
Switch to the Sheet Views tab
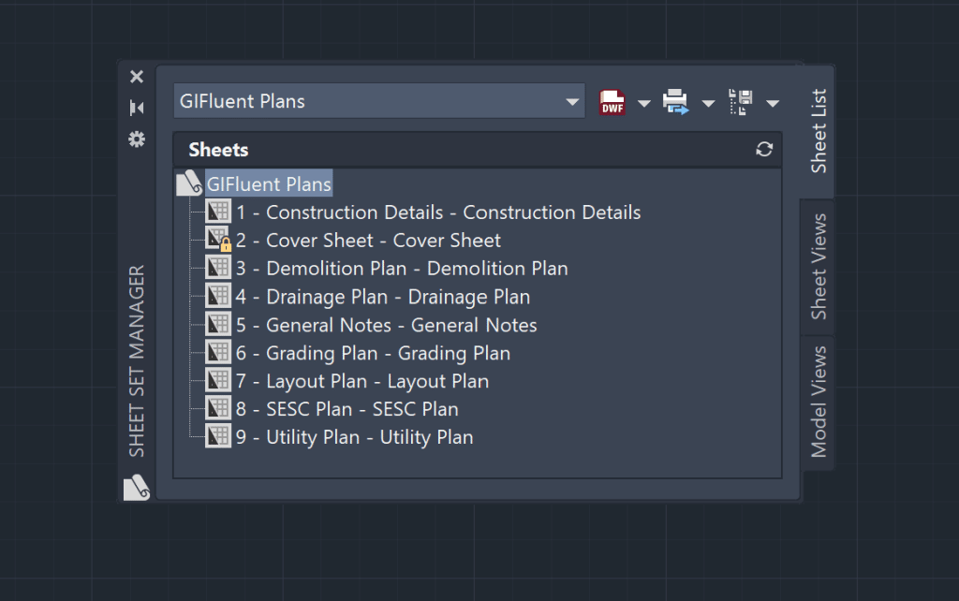tap(818, 266)
